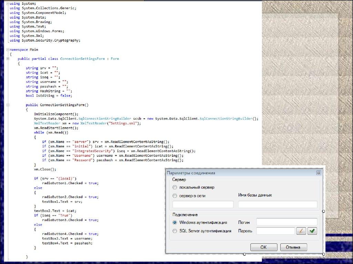Click the bottom-right corner resize handle of the form
Image resolution: width=353 pixels, height=264 pixels.
[323, 254]
